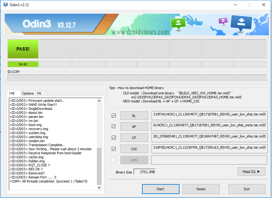Click the empty UMS path field
The width and height of the screenshot is (272, 198).
point(209,160)
